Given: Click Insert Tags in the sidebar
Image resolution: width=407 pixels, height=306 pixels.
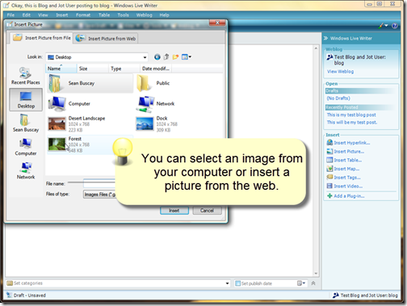Looking at the screenshot, I should 343,178.
